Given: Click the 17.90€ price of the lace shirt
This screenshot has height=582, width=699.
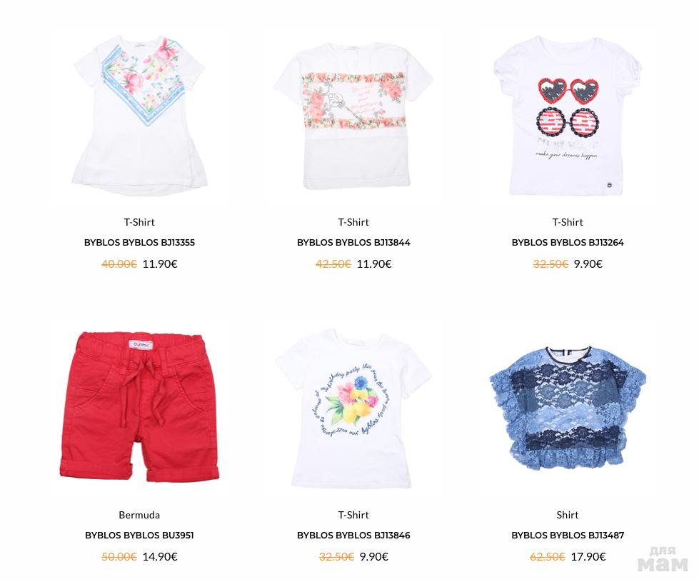Looking at the screenshot, I should coord(588,556).
